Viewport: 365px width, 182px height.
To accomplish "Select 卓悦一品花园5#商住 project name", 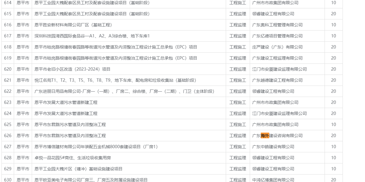I will 72,158.
